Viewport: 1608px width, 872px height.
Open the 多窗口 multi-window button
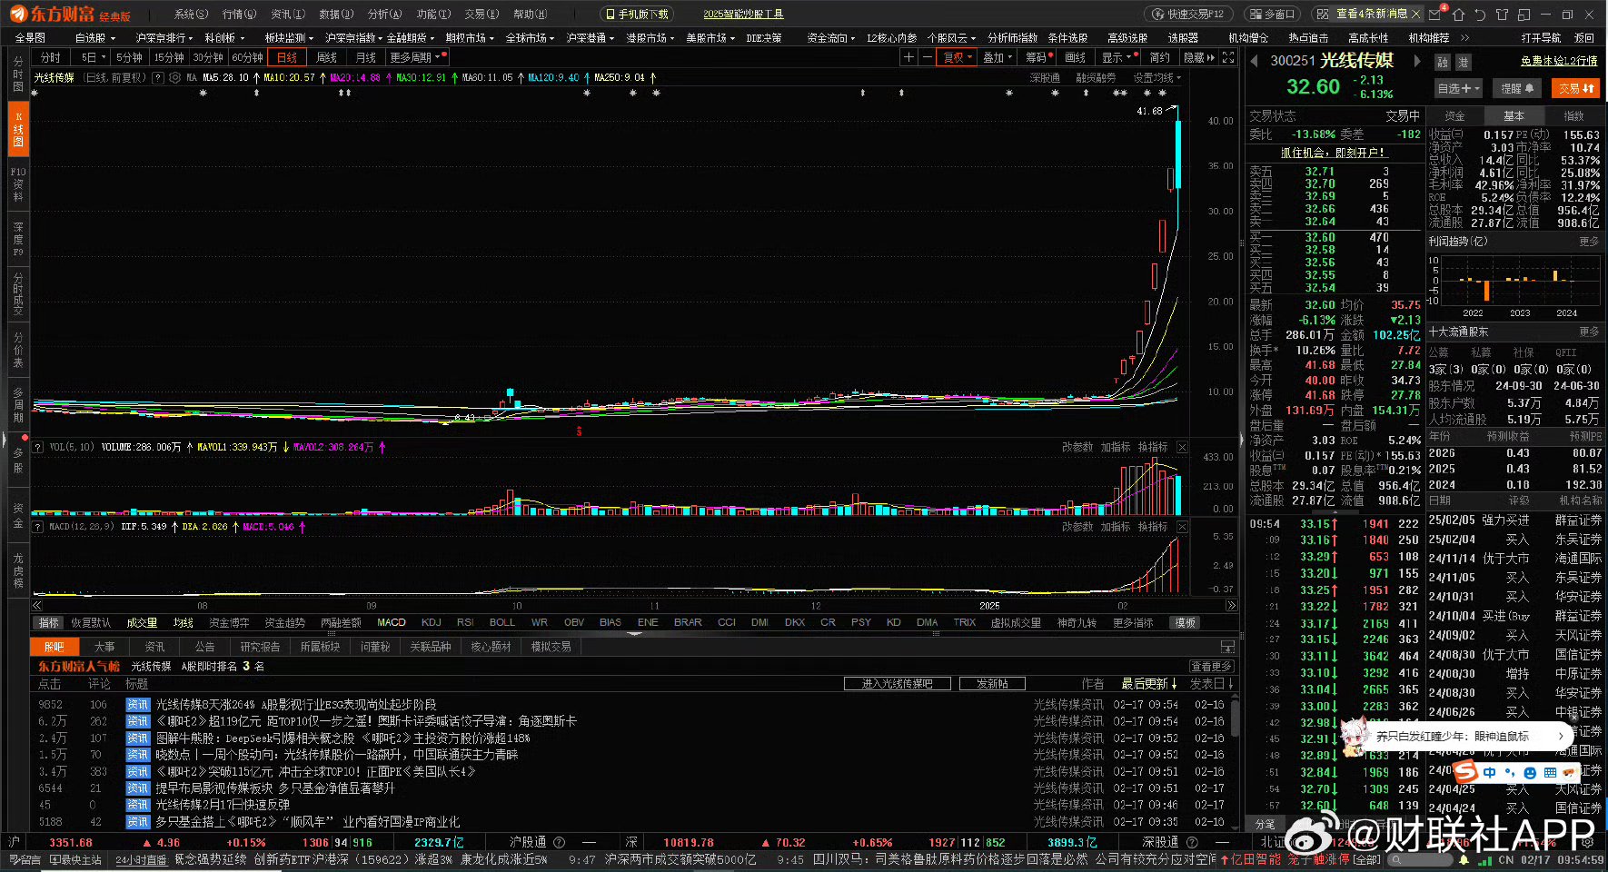pos(1272,15)
